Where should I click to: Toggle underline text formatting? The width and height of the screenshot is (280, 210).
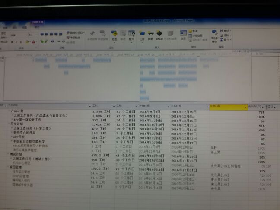click(21, 42)
